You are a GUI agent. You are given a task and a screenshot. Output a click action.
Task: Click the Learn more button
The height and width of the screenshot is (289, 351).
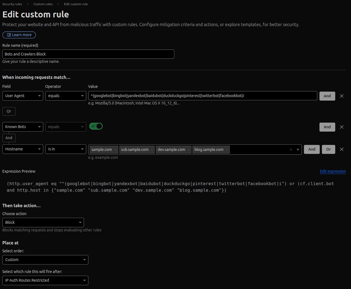[x=19, y=35]
